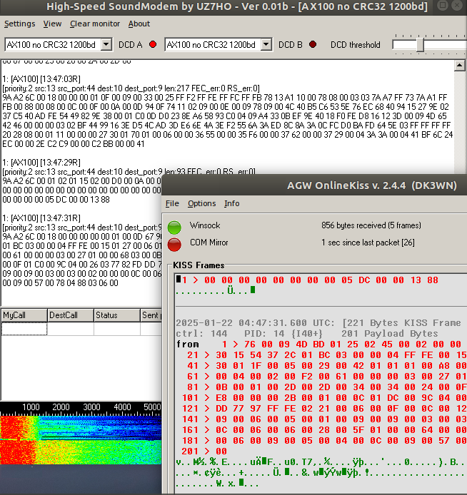The width and height of the screenshot is (467, 495).
Task: Click the green Winsock status light
Action: click(x=175, y=228)
